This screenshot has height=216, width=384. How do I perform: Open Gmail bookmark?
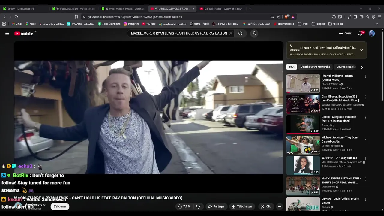[17, 24]
